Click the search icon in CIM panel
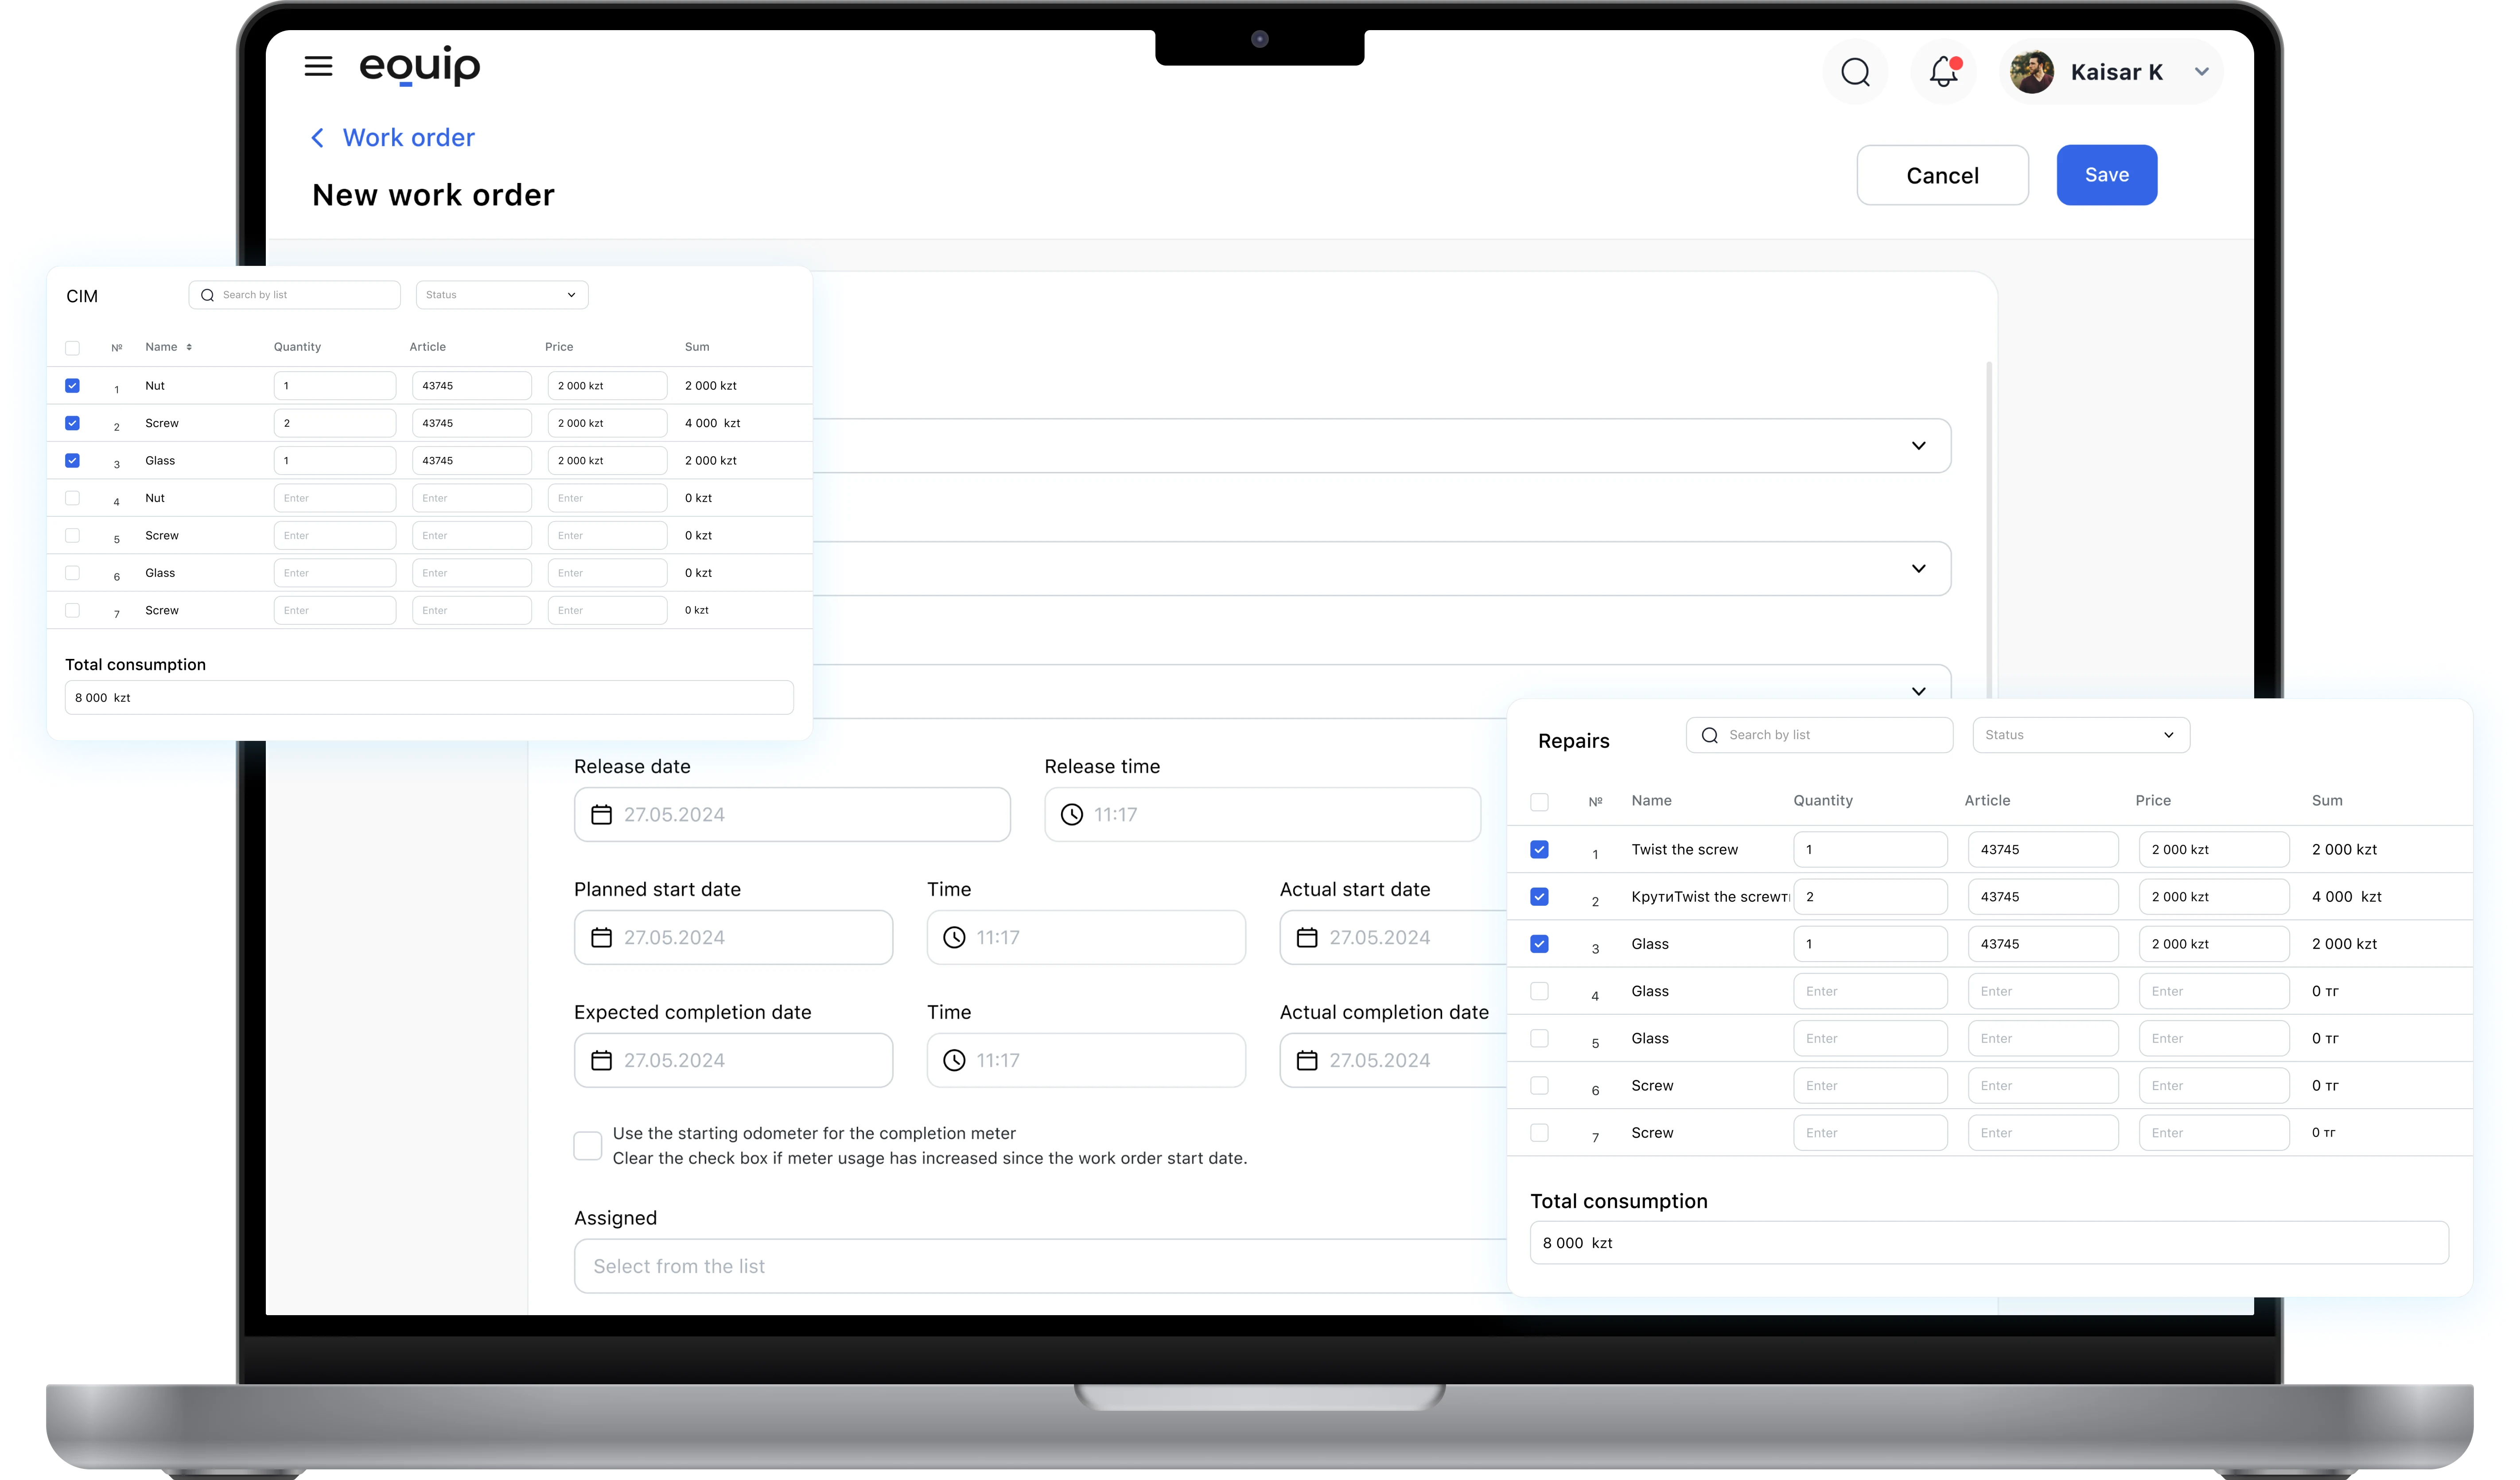 pos(208,295)
